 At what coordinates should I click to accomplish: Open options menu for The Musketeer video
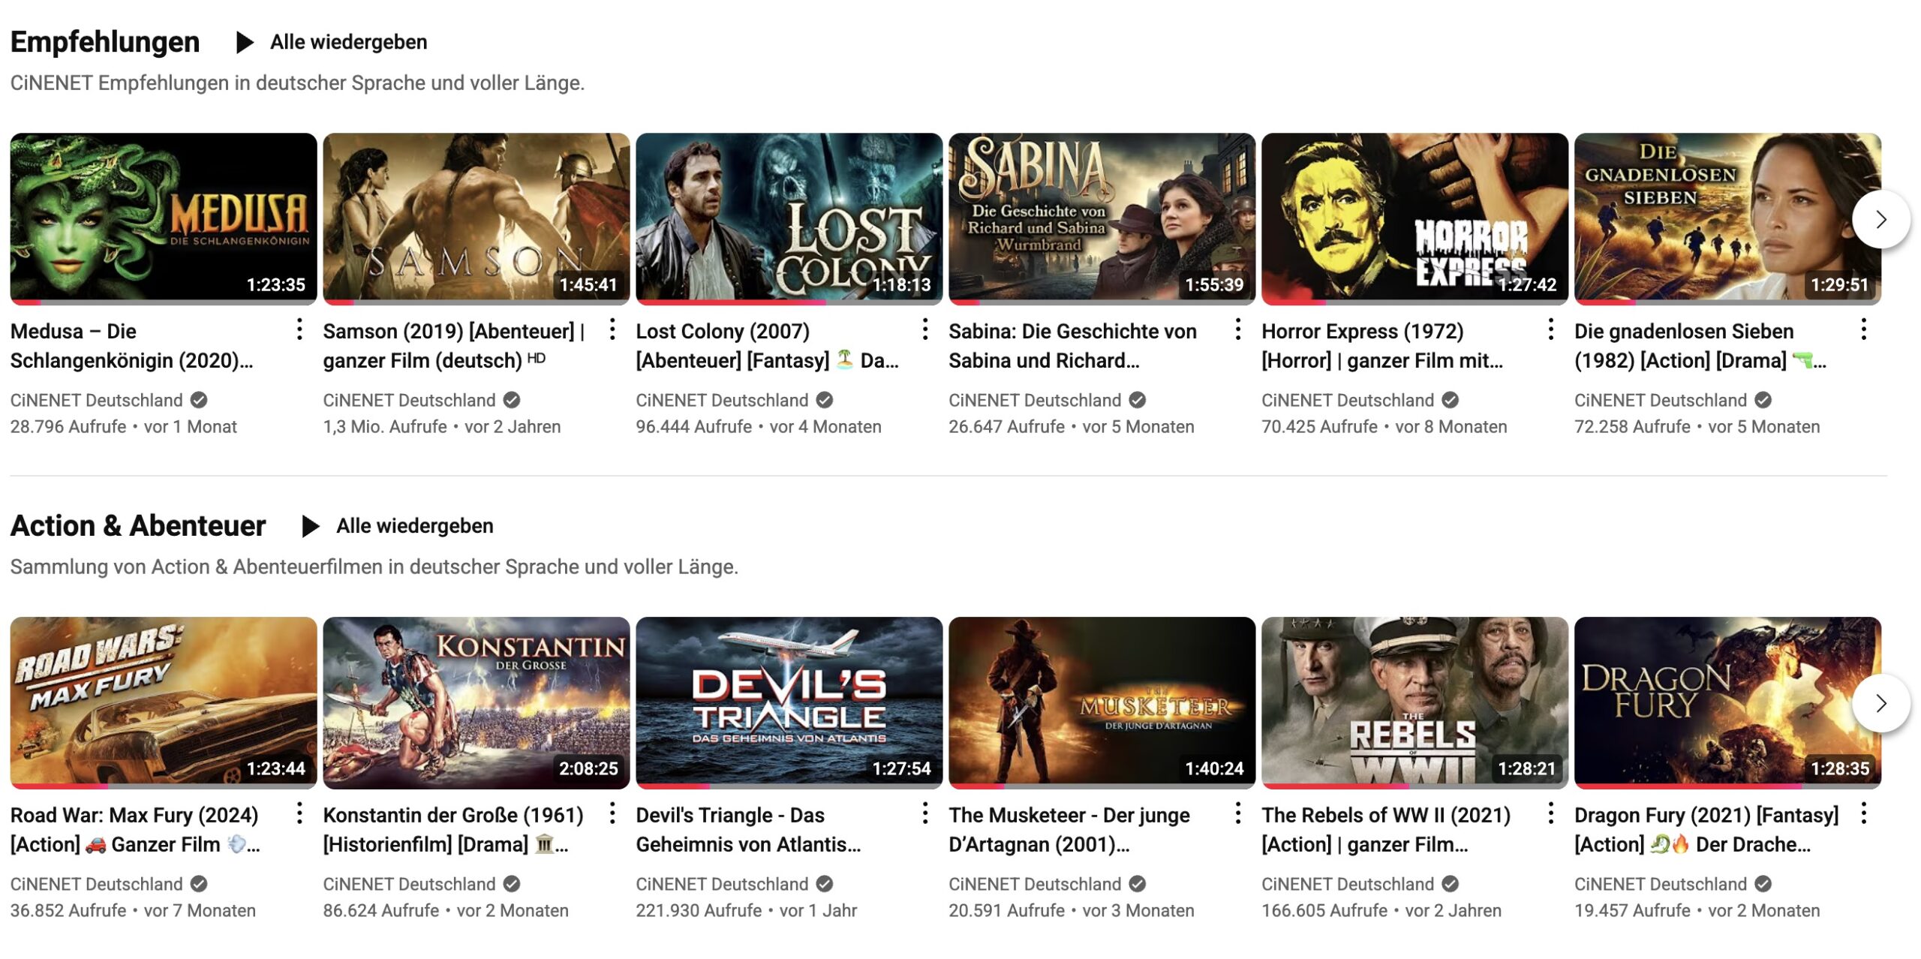pos(1238,813)
